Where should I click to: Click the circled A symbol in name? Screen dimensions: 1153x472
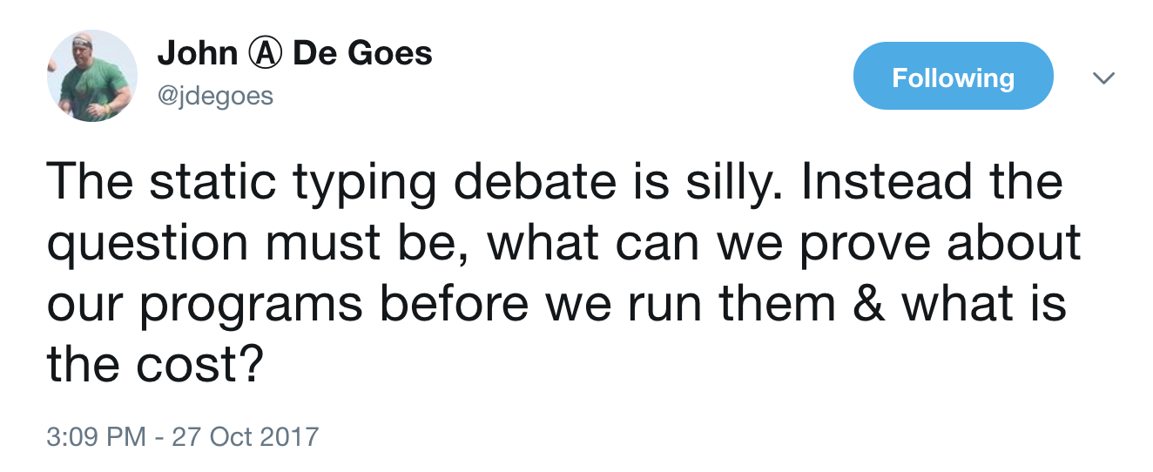coord(265,54)
